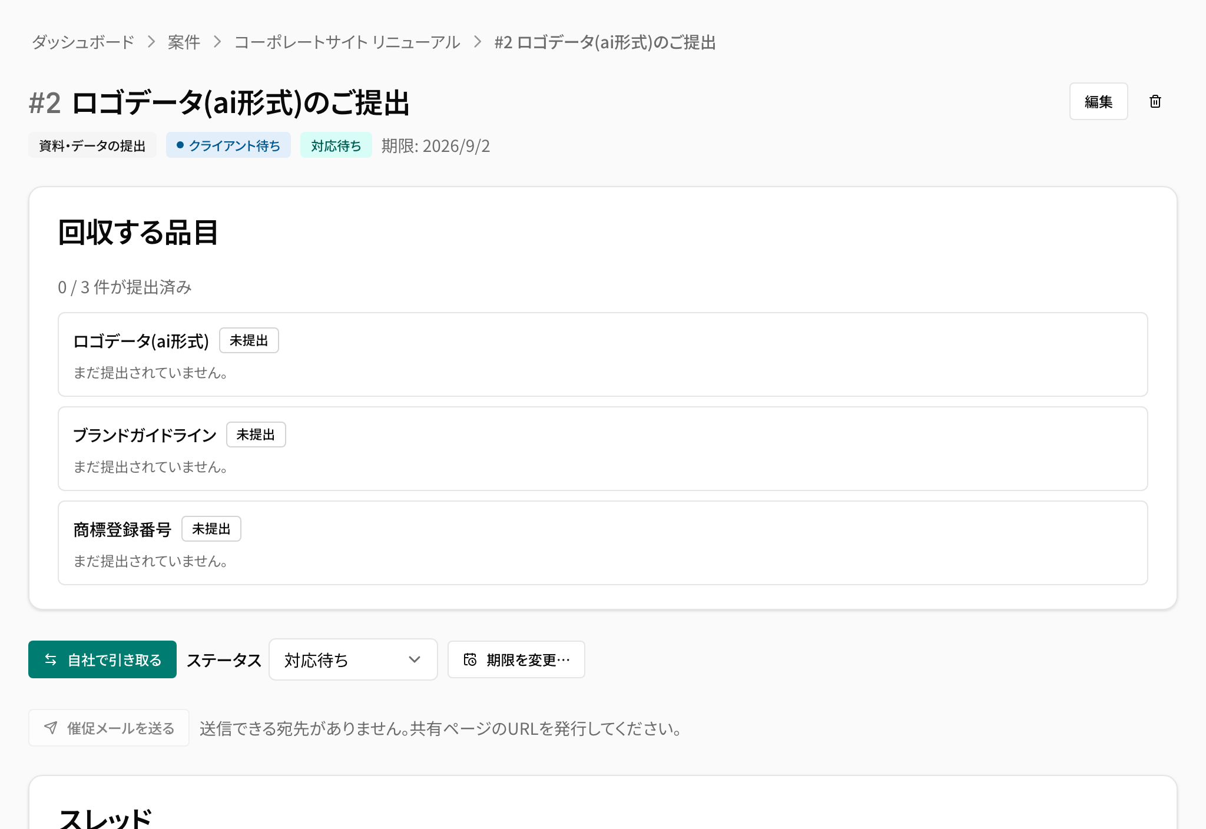Open the 案件 breadcrumb link
Screen dimensions: 1206x829
184,42
